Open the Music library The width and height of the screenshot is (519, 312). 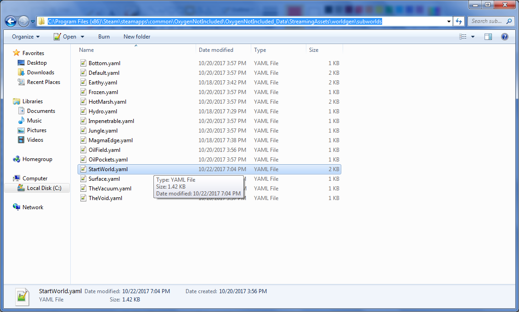coord(34,121)
